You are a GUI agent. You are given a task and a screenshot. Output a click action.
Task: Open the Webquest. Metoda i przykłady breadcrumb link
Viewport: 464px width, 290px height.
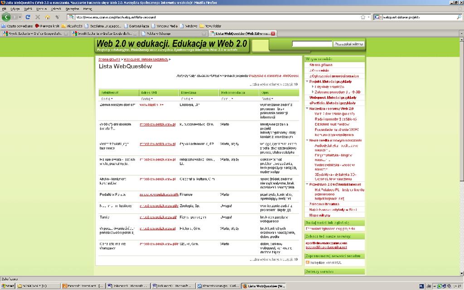146,59
